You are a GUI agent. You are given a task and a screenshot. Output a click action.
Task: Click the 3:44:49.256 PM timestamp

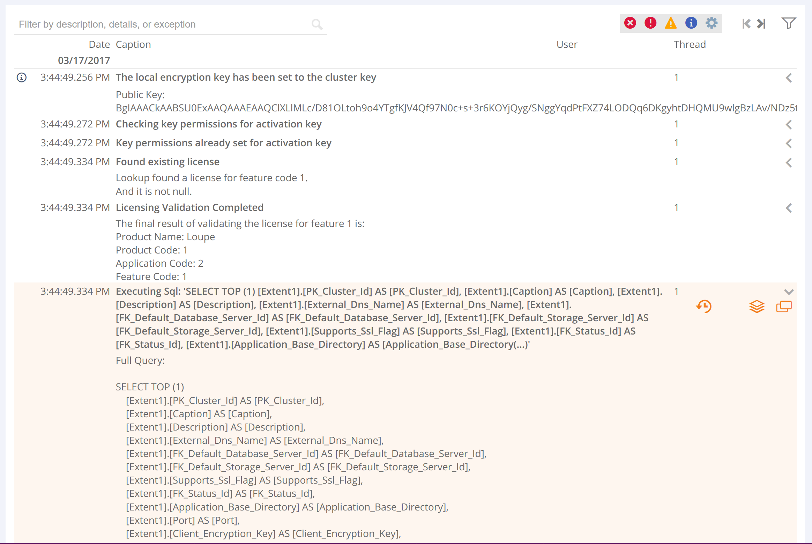pos(75,77)
